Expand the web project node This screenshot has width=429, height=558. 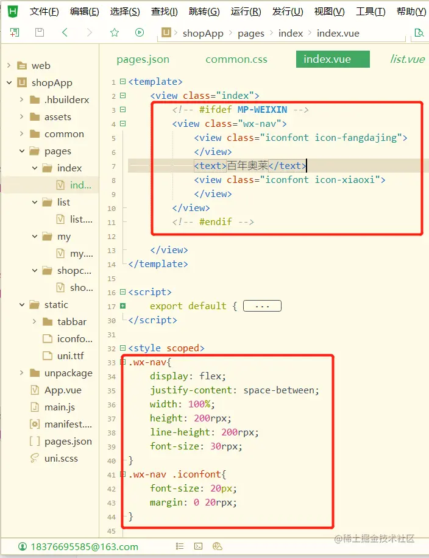[9, 65]
